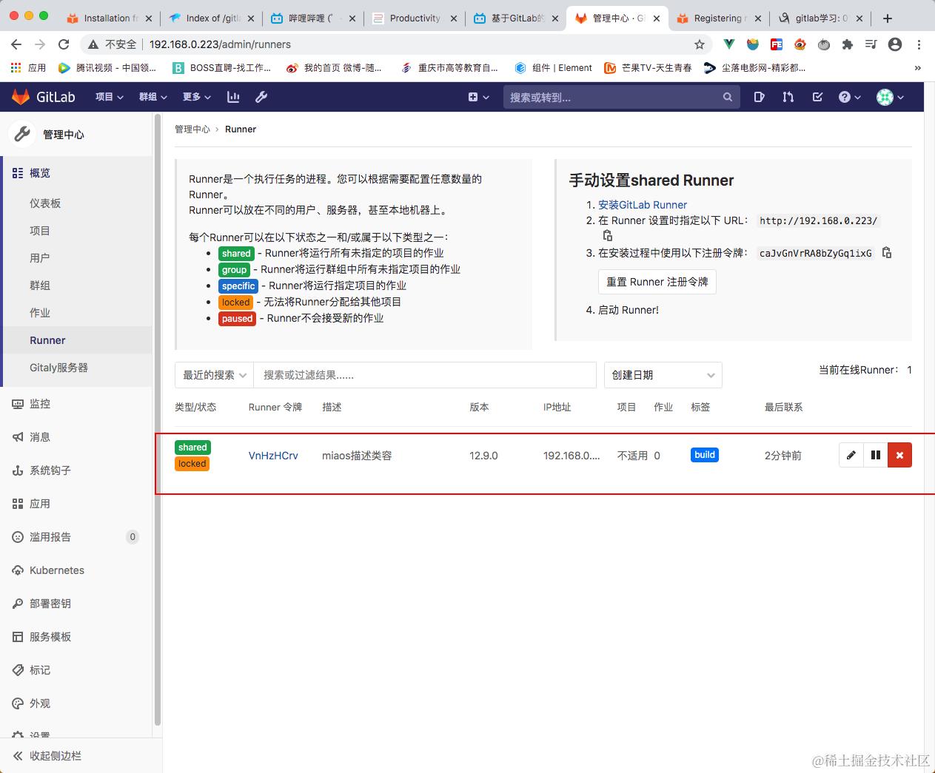
Task: Open issues icon in the top navbar
Action: 759,96
